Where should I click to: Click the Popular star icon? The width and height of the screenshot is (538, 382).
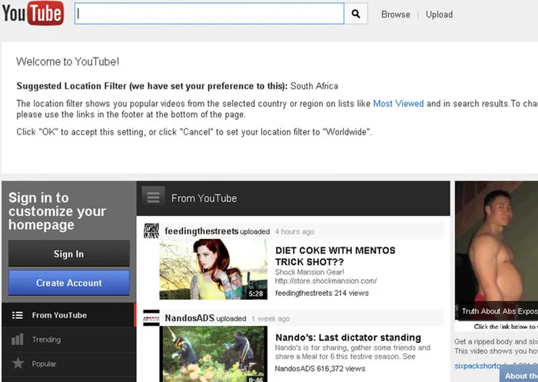[18, 363]
